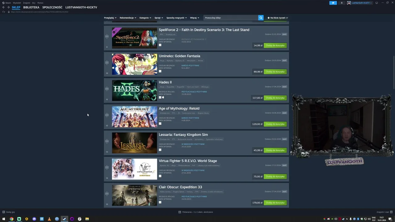
Task: Click Windows platform icon on Umineko row
Action: coord(160,71)
